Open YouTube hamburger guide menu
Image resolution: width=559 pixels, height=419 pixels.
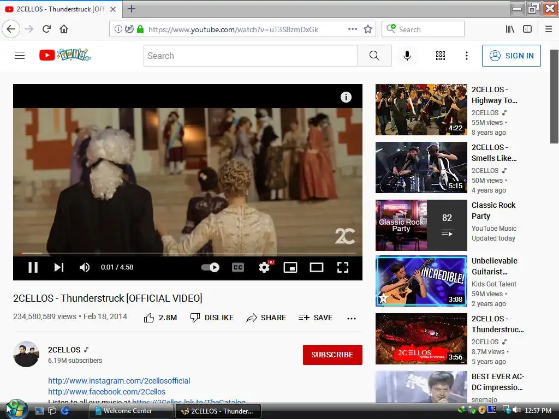tap(20, 56)
